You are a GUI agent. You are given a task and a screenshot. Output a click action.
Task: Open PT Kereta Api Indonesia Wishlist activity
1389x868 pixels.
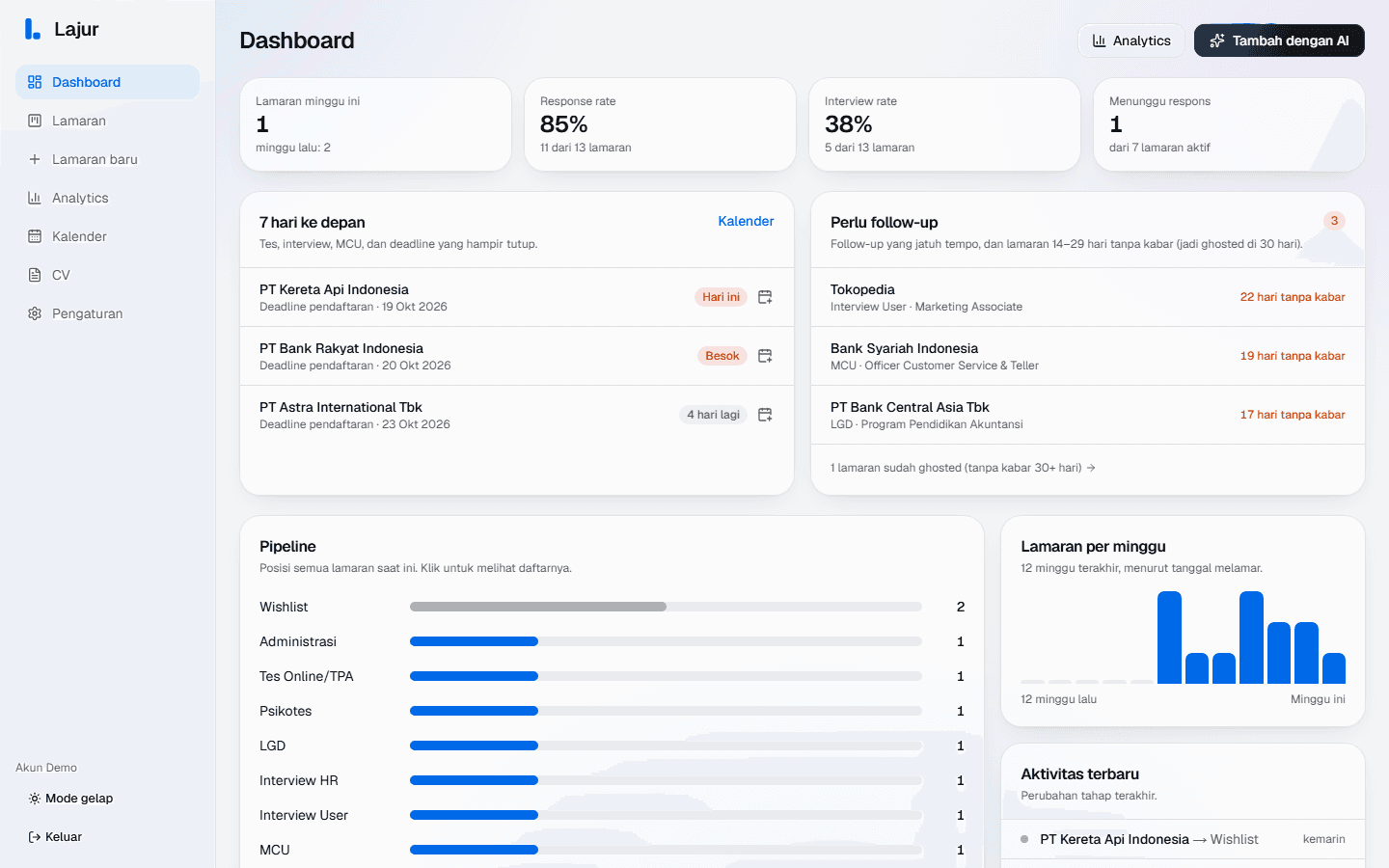1183,839
